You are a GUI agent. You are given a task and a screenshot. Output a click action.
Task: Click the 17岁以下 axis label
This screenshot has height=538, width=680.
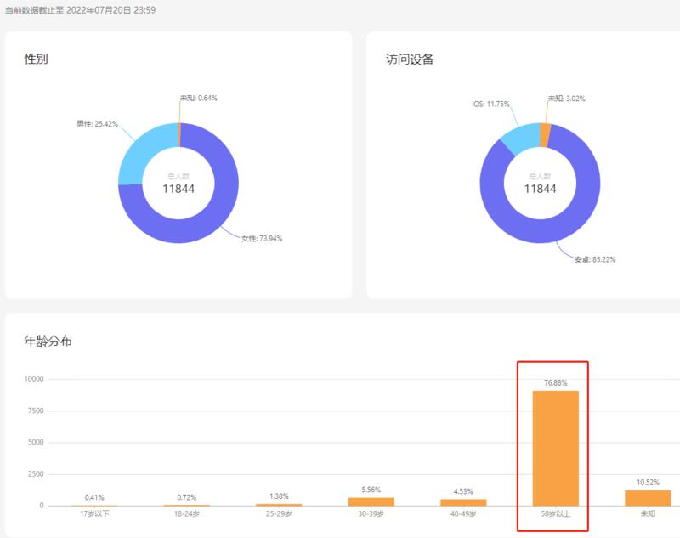coord(95,514)
